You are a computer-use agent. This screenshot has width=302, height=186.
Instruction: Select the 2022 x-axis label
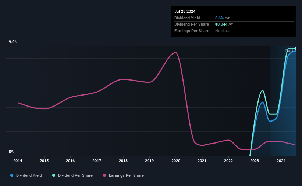click(228, 161)
